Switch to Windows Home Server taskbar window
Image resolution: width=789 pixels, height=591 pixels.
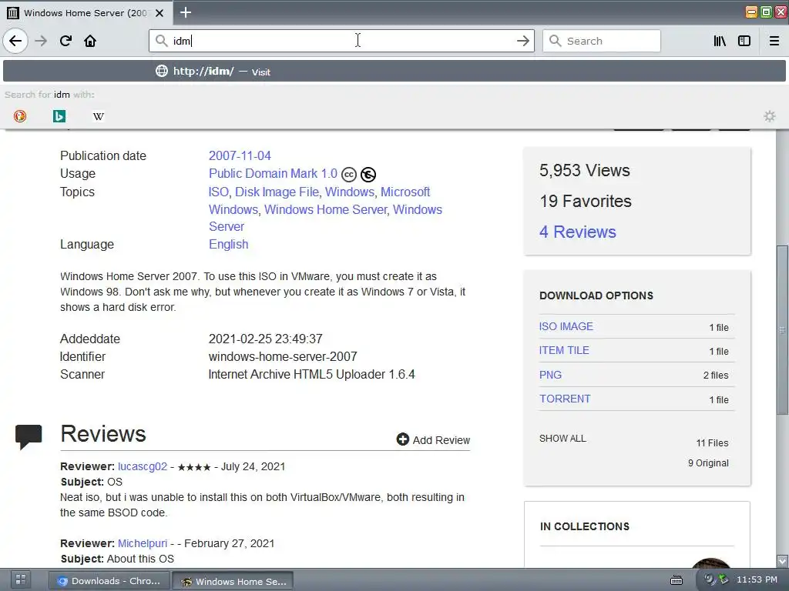click(233, 581)
